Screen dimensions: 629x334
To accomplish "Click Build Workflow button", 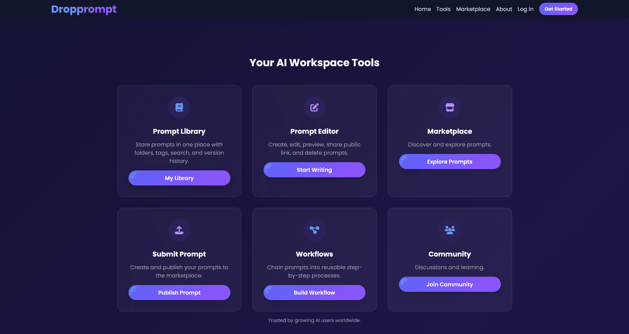I will coord(314,292).
